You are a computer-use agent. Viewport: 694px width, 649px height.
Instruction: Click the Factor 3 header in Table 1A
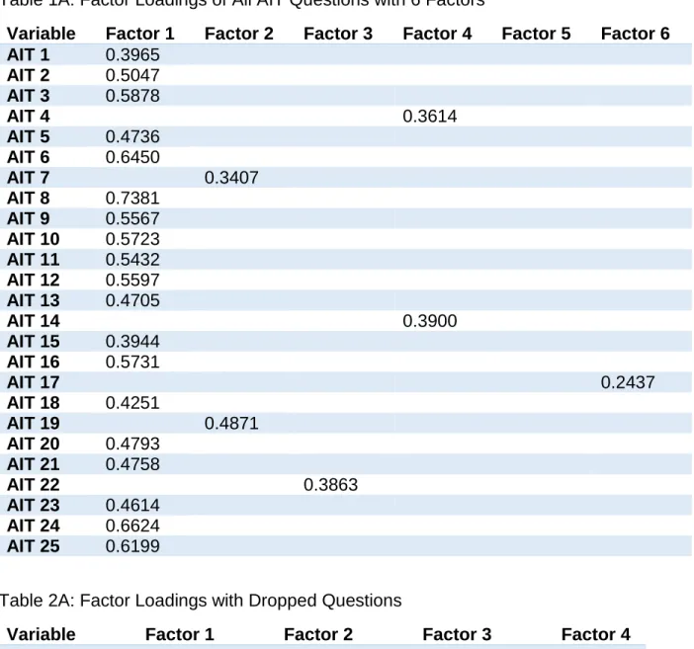tap(338, 34)
